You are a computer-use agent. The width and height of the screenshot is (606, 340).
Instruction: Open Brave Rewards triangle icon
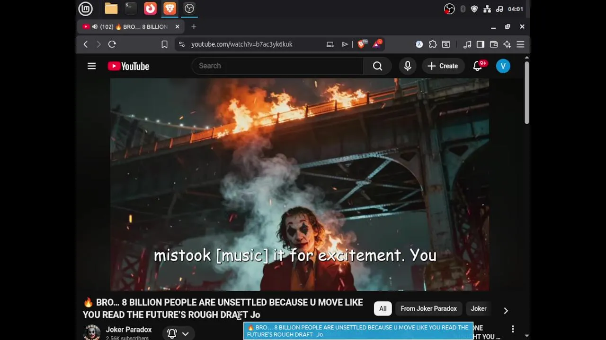(377, 44)
